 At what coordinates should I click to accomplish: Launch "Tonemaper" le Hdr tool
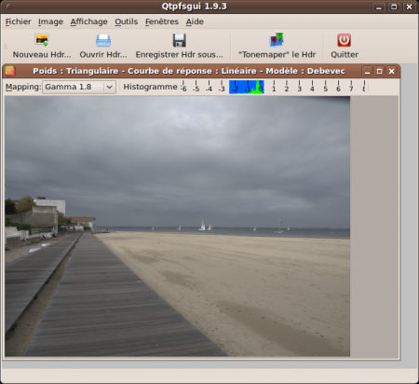pos(277,40)
